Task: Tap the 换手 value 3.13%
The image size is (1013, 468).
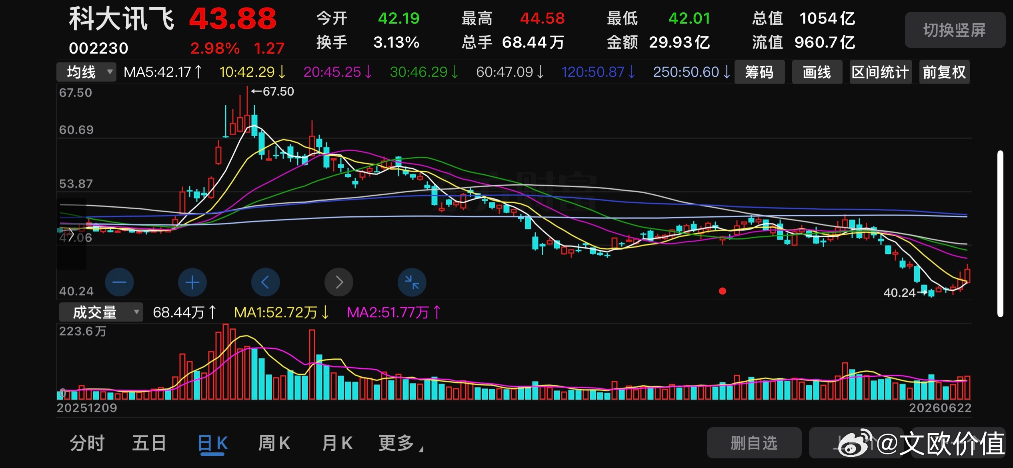Action: click(x=396, y=42)
